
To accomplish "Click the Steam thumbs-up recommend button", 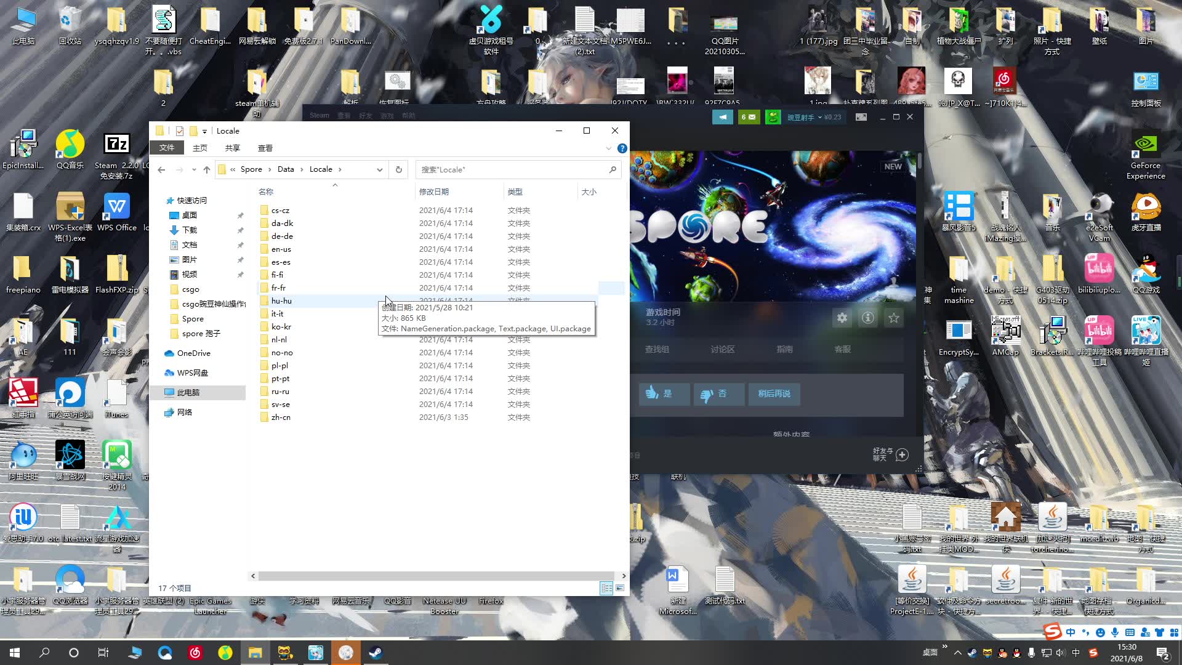I will (x=664, y=393).
